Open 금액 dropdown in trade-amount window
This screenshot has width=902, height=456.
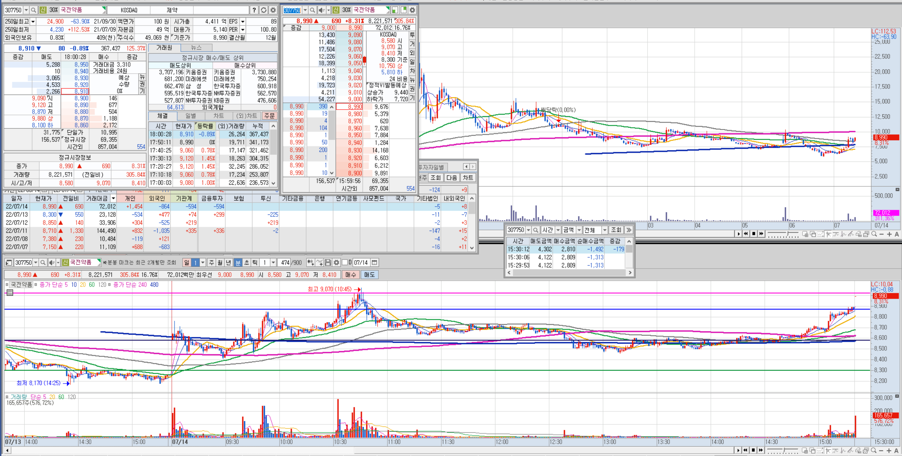pos(579,230)
